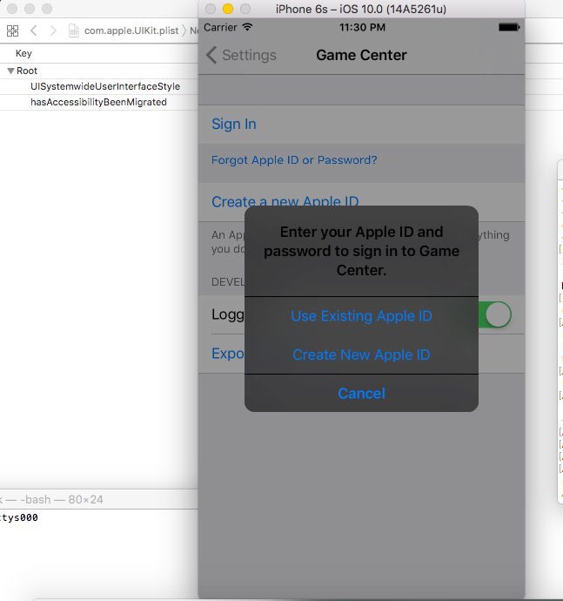Select hasAccessibilityBeenMigrated key row
Screen dimensions: 563x601
point(99,102)
